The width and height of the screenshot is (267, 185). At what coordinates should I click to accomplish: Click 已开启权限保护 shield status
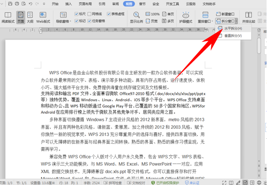(x=165, y=183)
